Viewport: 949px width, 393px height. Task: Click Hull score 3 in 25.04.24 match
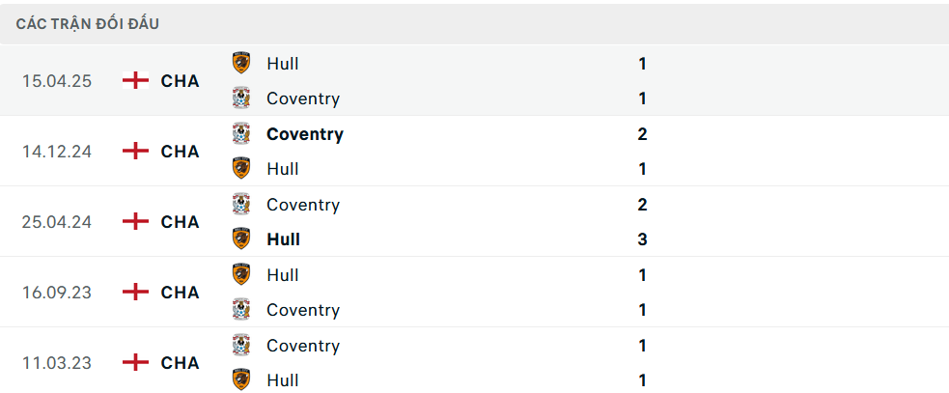click(x=642, y=239)
